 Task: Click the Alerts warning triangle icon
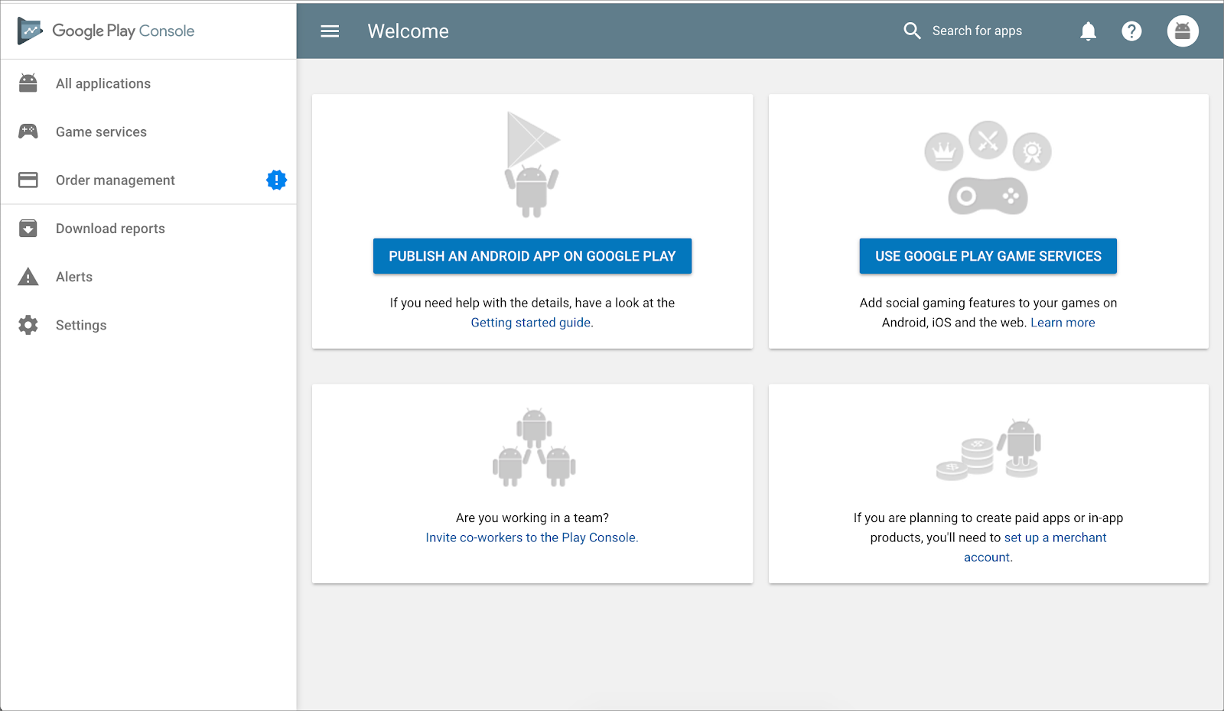click(x=28, y=277)
